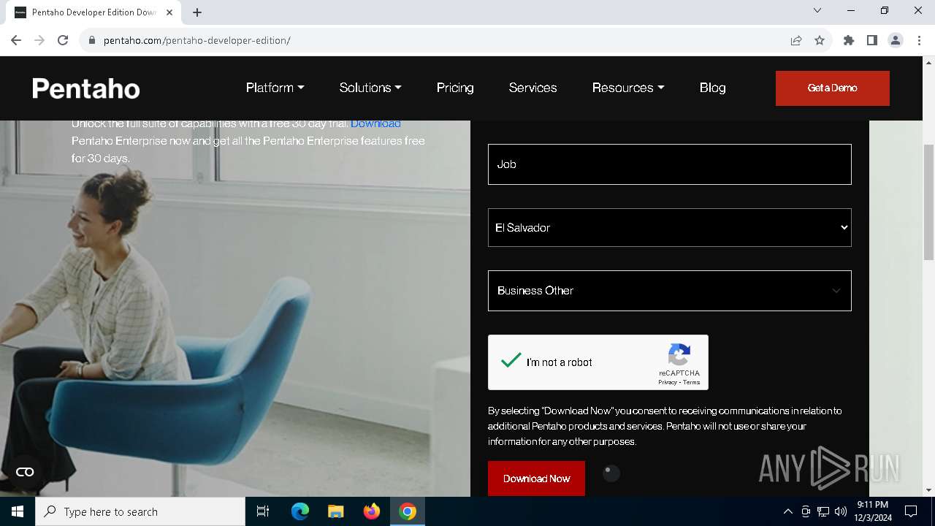Screen dimensions: 935x526
Task: Follow the Download Pentaho Enterprise link
Action: pyautogui.click(x=375, y=123)
